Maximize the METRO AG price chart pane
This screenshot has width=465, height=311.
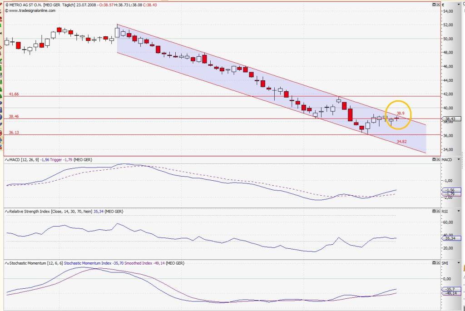(434, 5)
